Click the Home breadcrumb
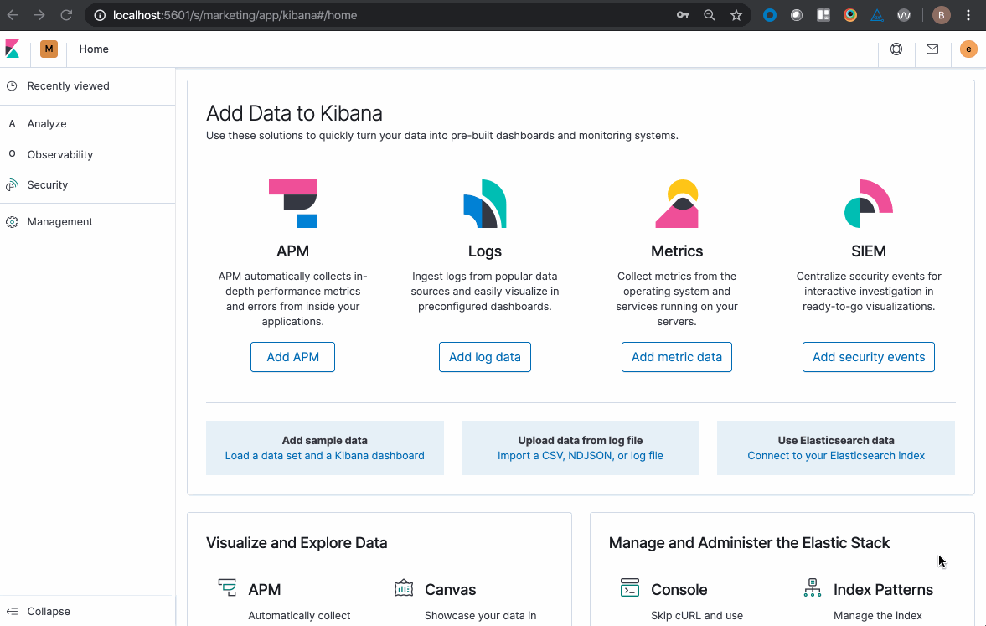The image size is (986, 626). point(94,49)
